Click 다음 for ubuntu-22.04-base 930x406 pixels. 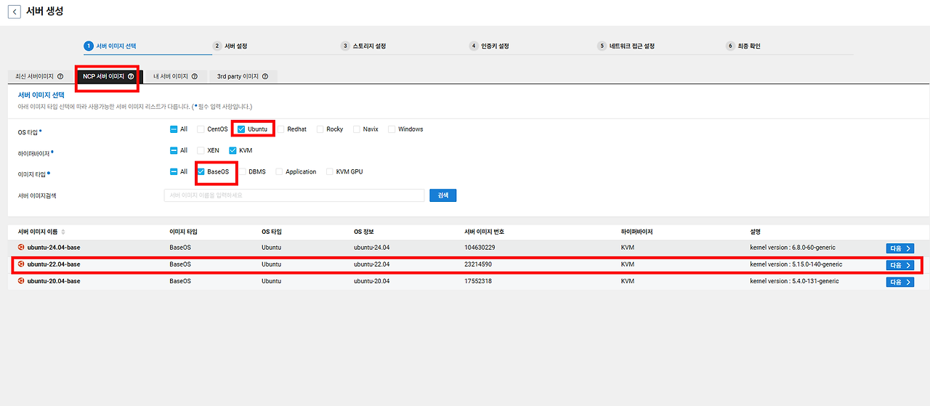pos(899,264)
